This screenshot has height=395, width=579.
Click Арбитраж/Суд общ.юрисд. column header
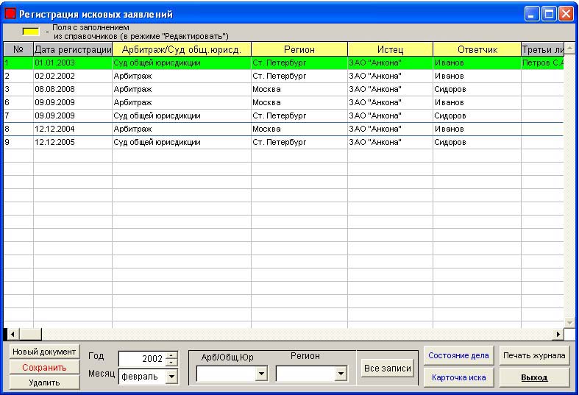point(182,49)
